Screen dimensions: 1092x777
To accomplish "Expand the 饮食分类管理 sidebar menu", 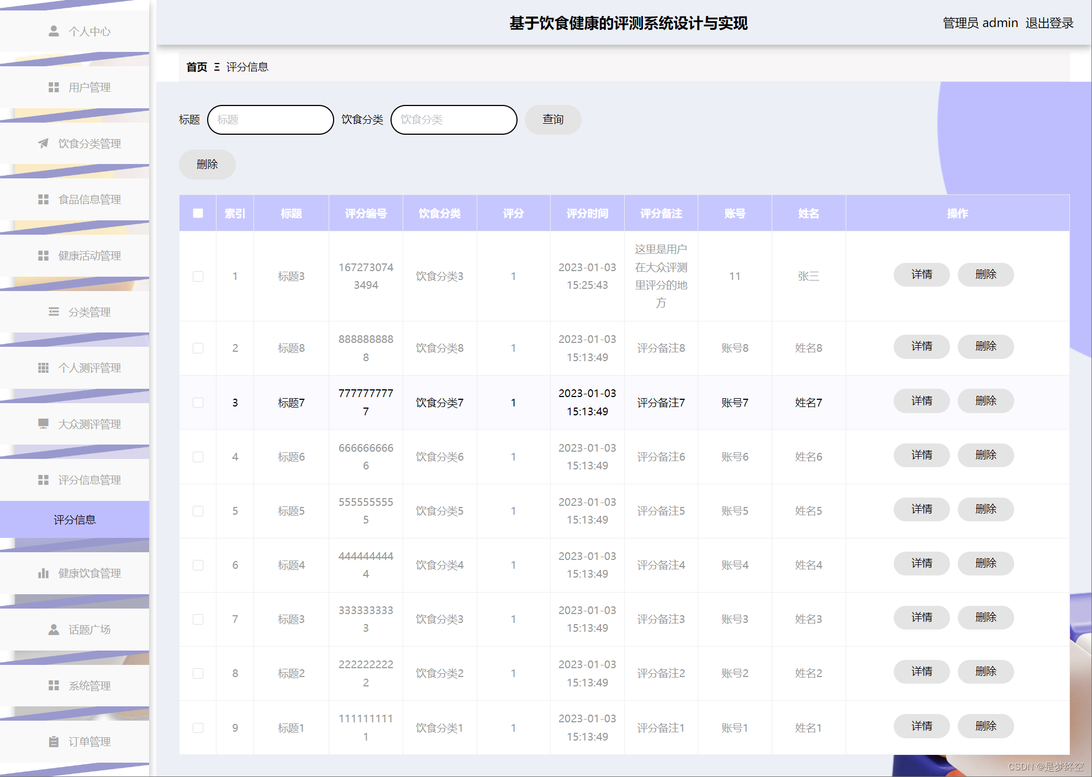I will pos(75,144).
